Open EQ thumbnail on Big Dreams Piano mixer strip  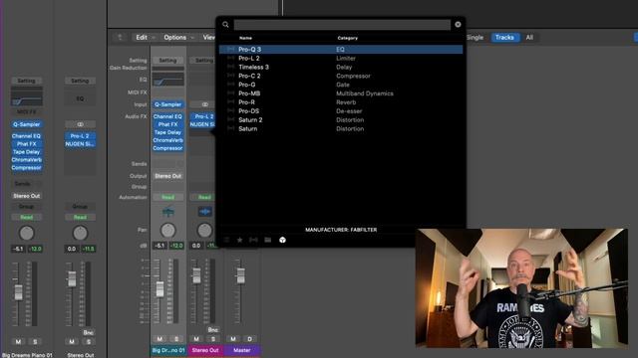pyautogui.click(x=167, y=80)
